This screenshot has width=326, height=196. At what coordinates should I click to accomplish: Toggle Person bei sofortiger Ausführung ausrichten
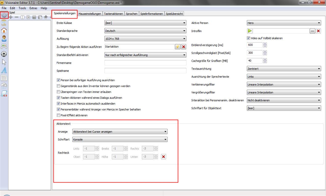coord(59,80)
